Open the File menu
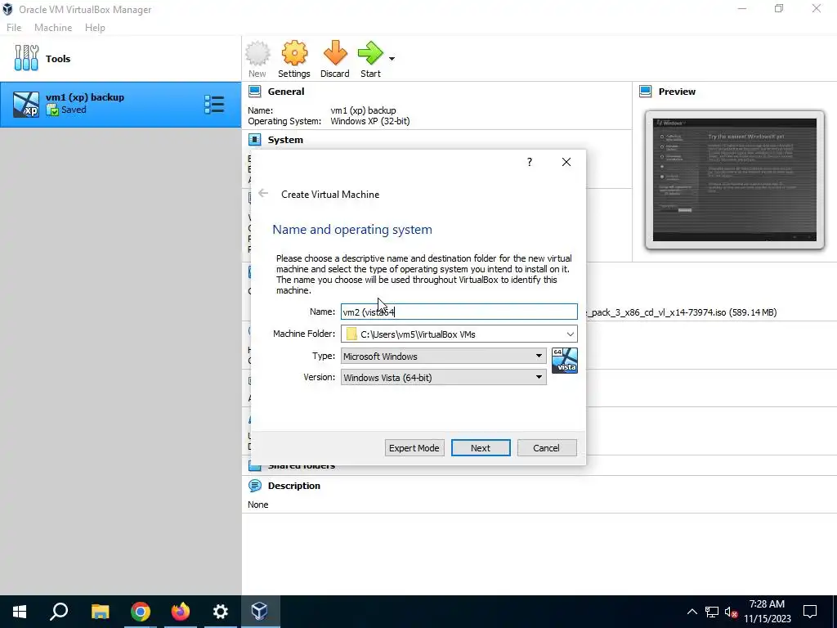 pos(14,28)
